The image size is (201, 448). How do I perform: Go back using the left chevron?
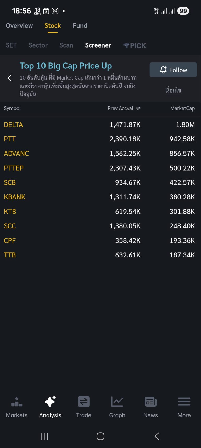[9, 78]
